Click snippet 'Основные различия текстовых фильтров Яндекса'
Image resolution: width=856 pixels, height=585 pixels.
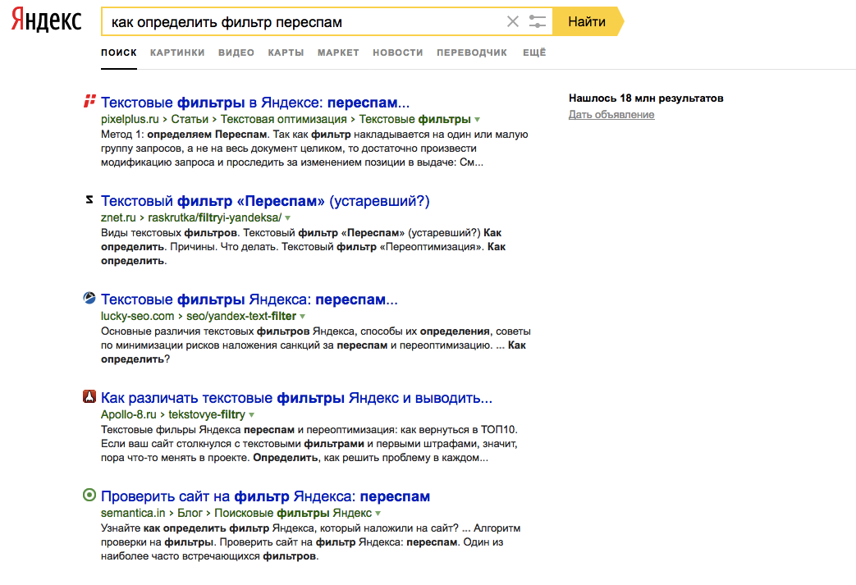click(227, 331)
